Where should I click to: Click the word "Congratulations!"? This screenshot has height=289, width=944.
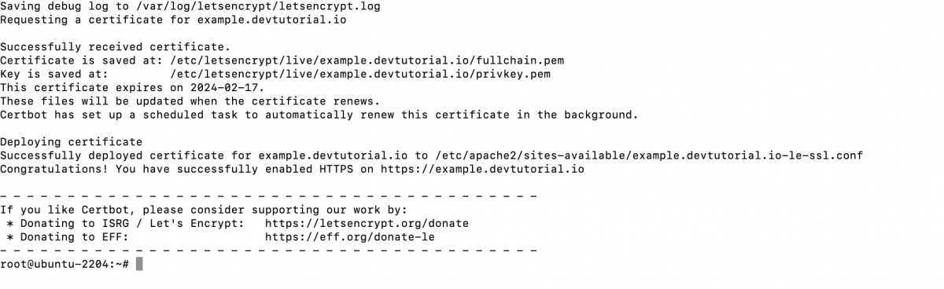pyautogui.click(x=54, y=169)
